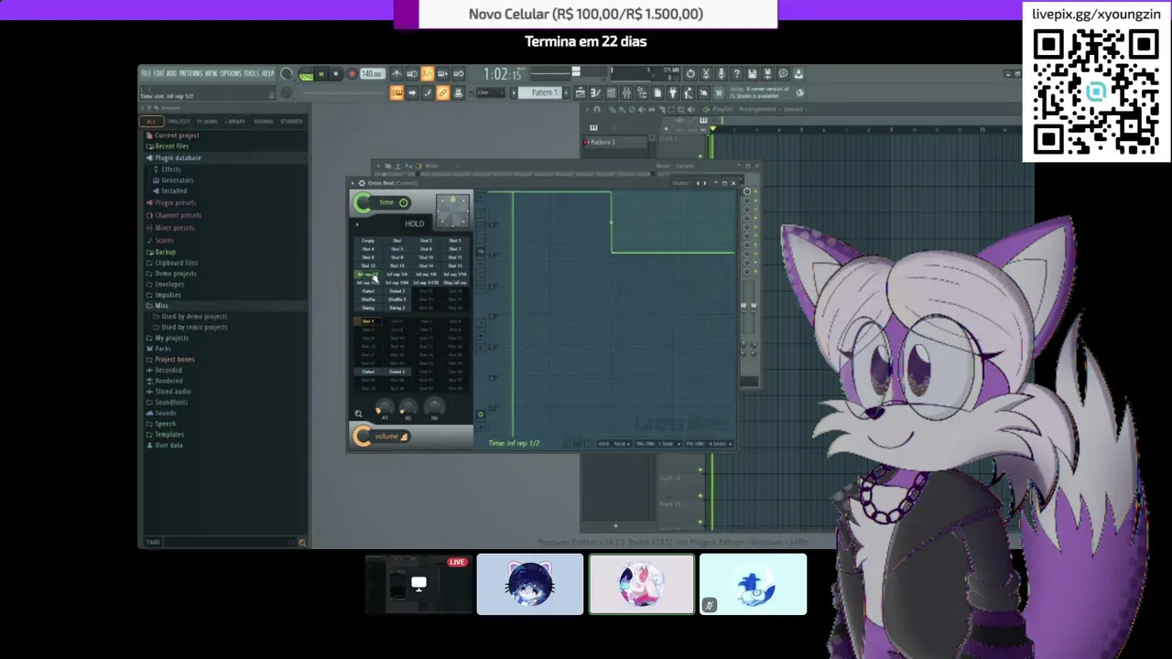Select Stop inf rep time slot
Image resolution: width=1172 pixels, height=659 pixels.
pyautogui.click(x=455, y=283)
